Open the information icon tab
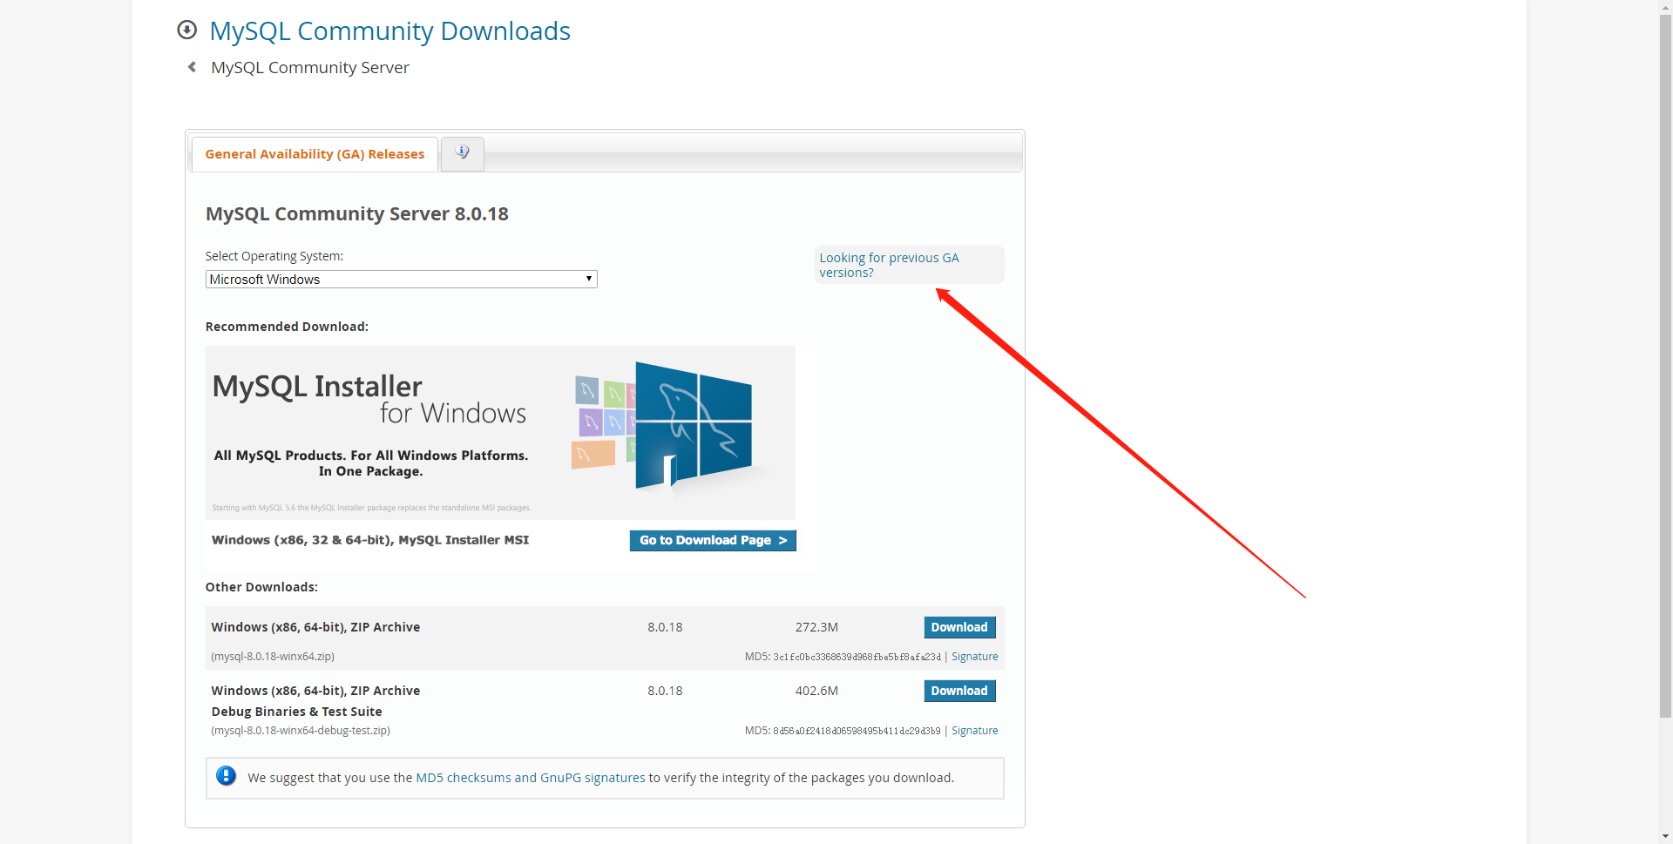 pos(463,153)
